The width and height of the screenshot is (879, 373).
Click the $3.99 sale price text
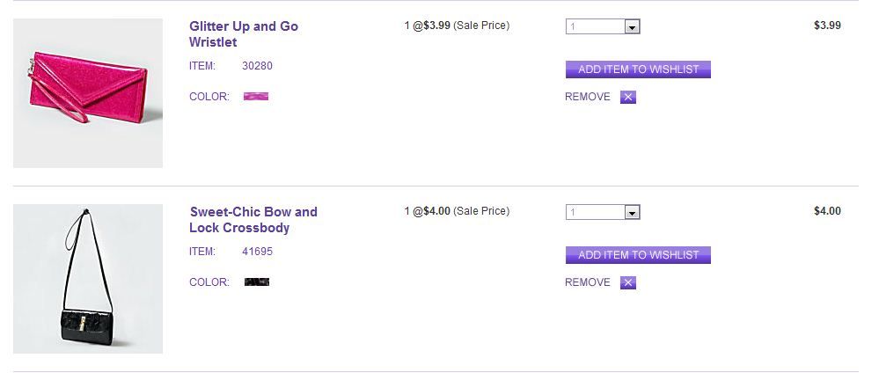[436, 26]
